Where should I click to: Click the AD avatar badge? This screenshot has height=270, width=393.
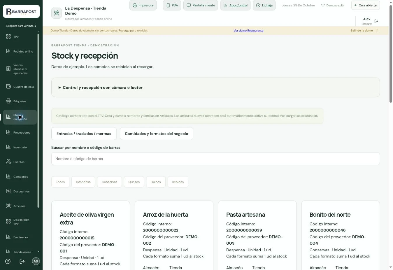tap(36, 261)
